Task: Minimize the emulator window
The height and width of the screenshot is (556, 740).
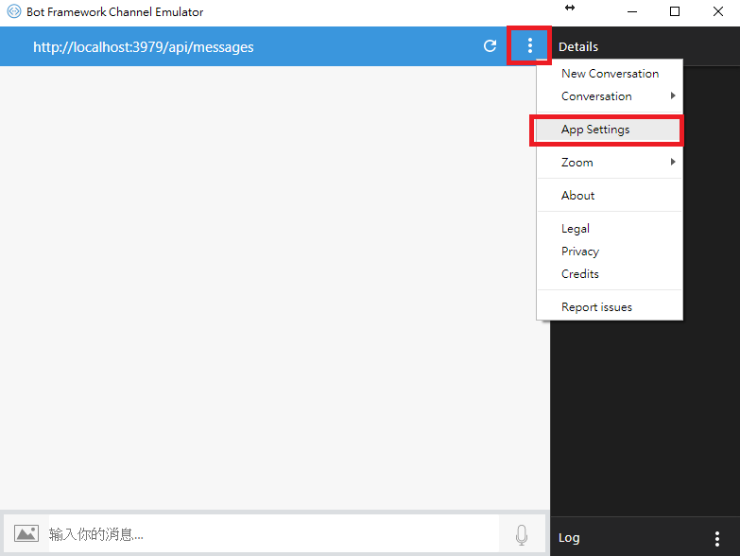Action: click(x=632, y=11)
